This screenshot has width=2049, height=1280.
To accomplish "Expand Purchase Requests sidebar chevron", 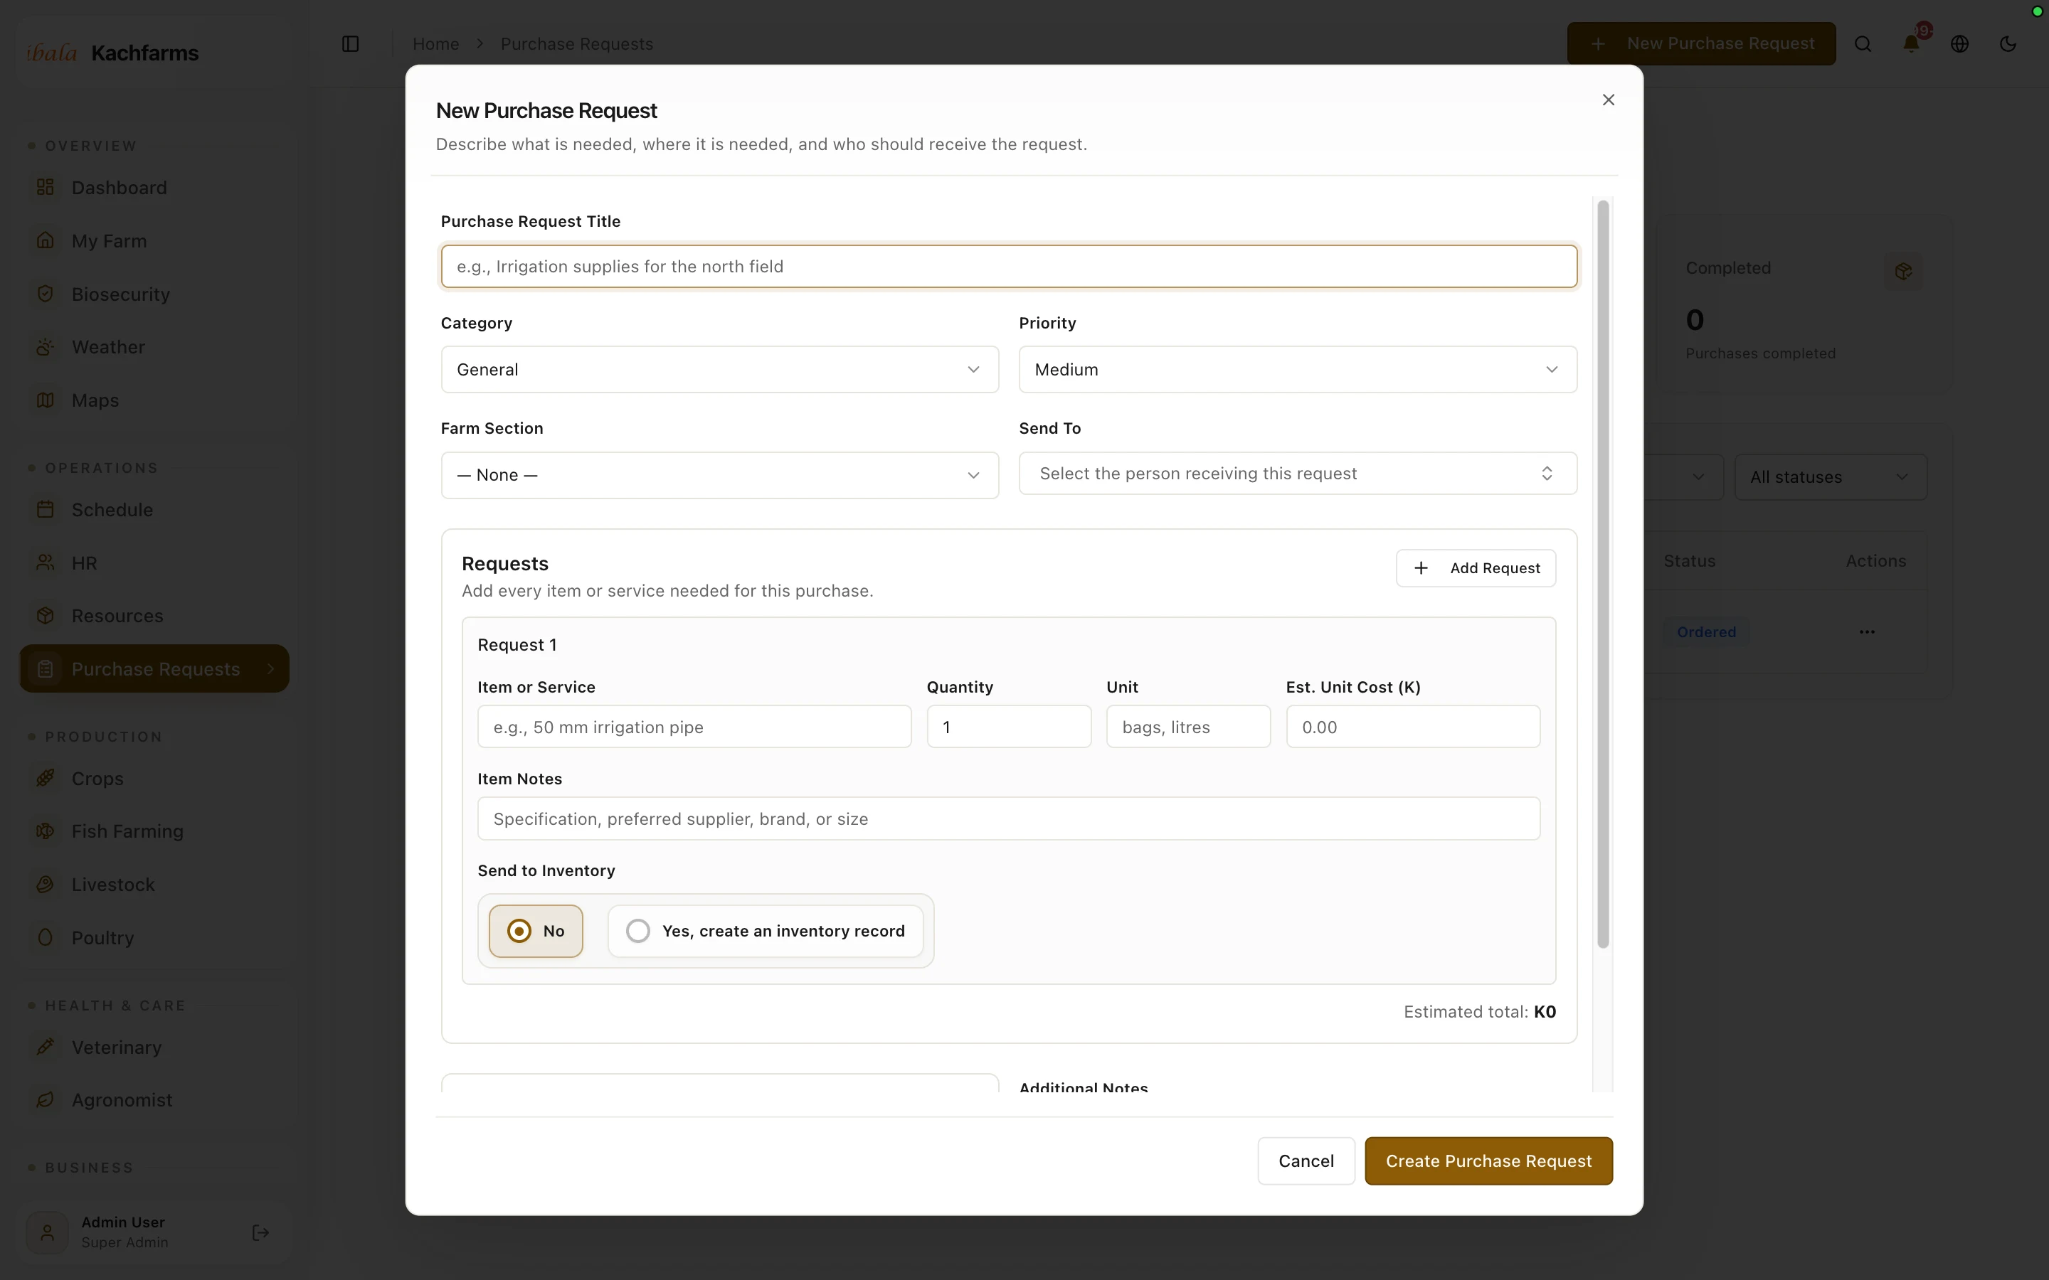I will point(271,668).
